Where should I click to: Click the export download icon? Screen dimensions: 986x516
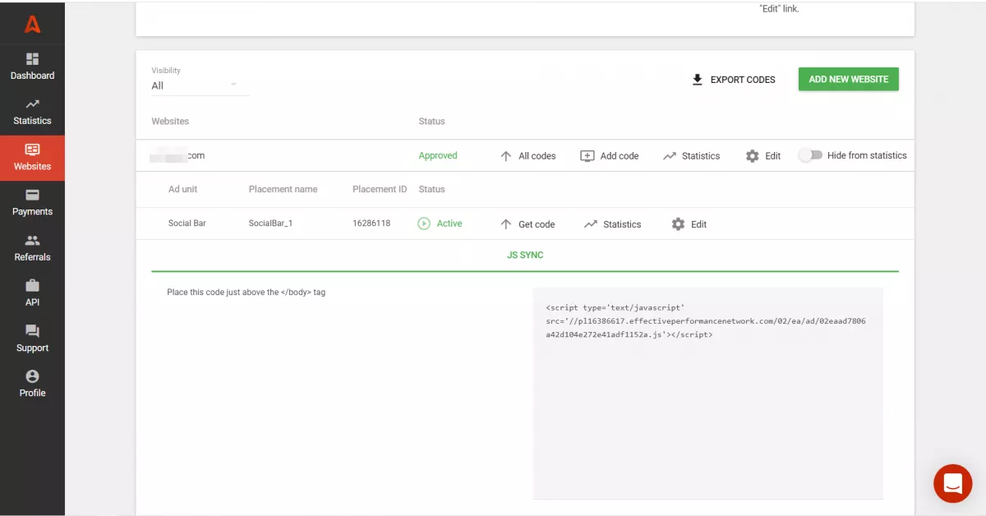(x=698, y=80)
